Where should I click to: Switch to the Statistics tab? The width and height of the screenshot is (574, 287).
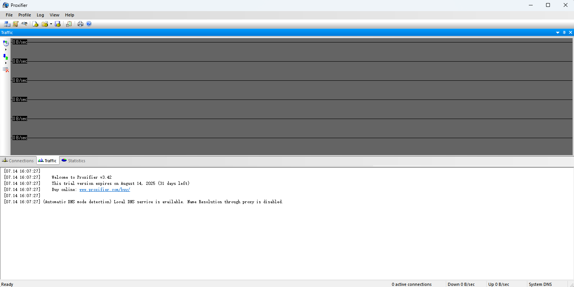point(73,161)
